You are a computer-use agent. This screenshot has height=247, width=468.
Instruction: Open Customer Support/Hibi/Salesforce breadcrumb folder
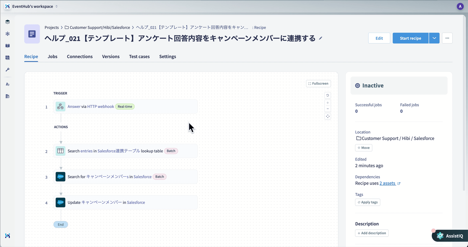[97, 28]
